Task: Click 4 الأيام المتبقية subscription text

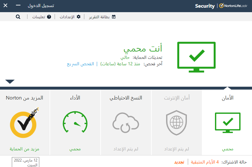Action: 205,162
